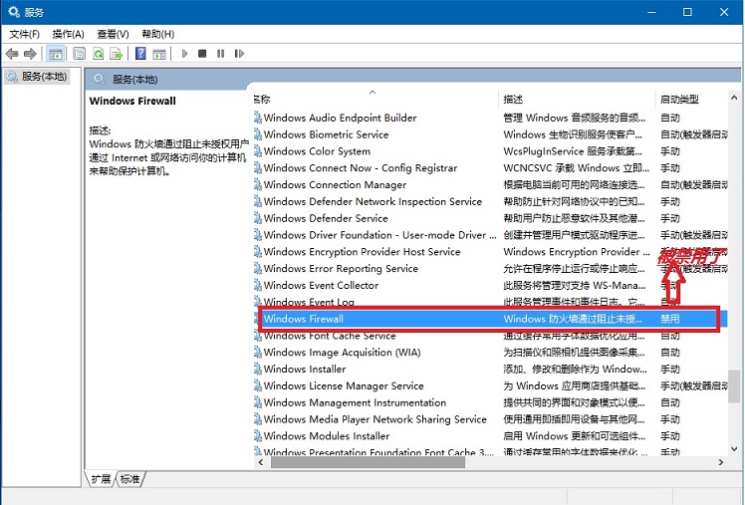Click the vertical scrollbar thumb

pyautogui.click(x=734, y=386)
